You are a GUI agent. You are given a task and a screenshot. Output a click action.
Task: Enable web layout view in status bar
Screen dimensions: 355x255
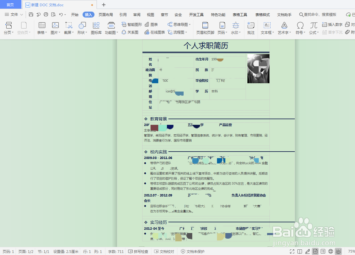point(330,251)
